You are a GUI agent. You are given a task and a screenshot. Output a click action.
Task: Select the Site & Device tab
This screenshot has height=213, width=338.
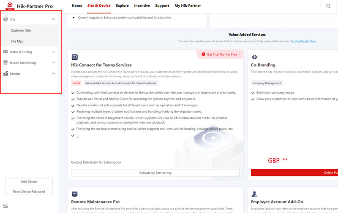coord(99,5)
